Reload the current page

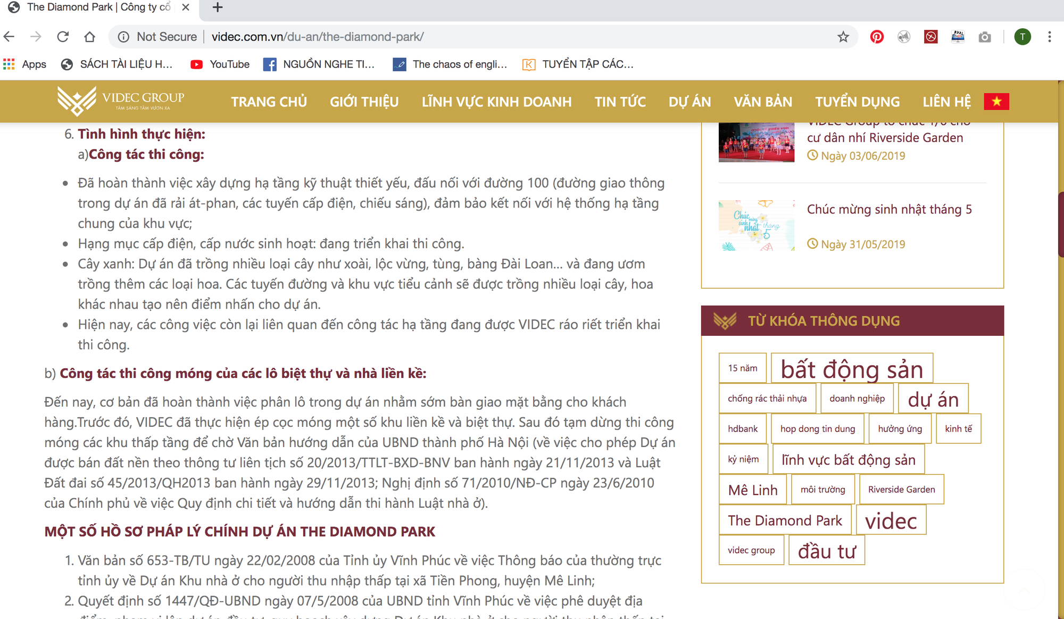[63, 37]
